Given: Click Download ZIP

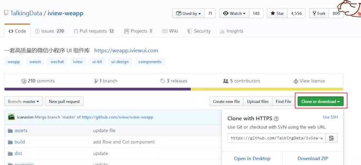Looking at the screenshot, I should click(x=313, y=159).
